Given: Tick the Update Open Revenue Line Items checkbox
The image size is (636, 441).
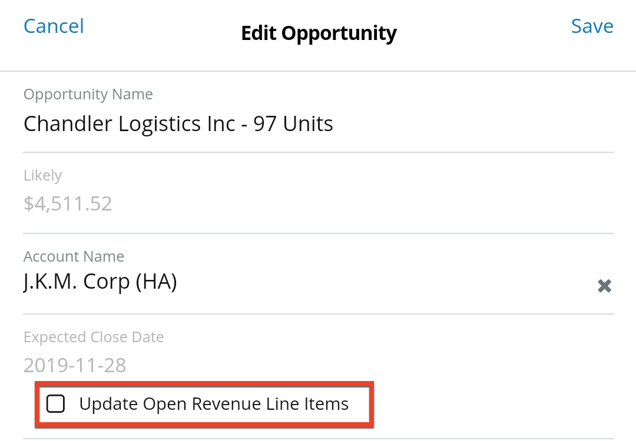Looking at the screenshot, I should (56, 404).
